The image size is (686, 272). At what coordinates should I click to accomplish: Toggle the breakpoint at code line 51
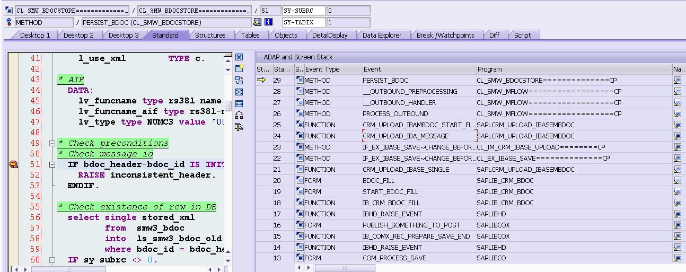(14, 164)
